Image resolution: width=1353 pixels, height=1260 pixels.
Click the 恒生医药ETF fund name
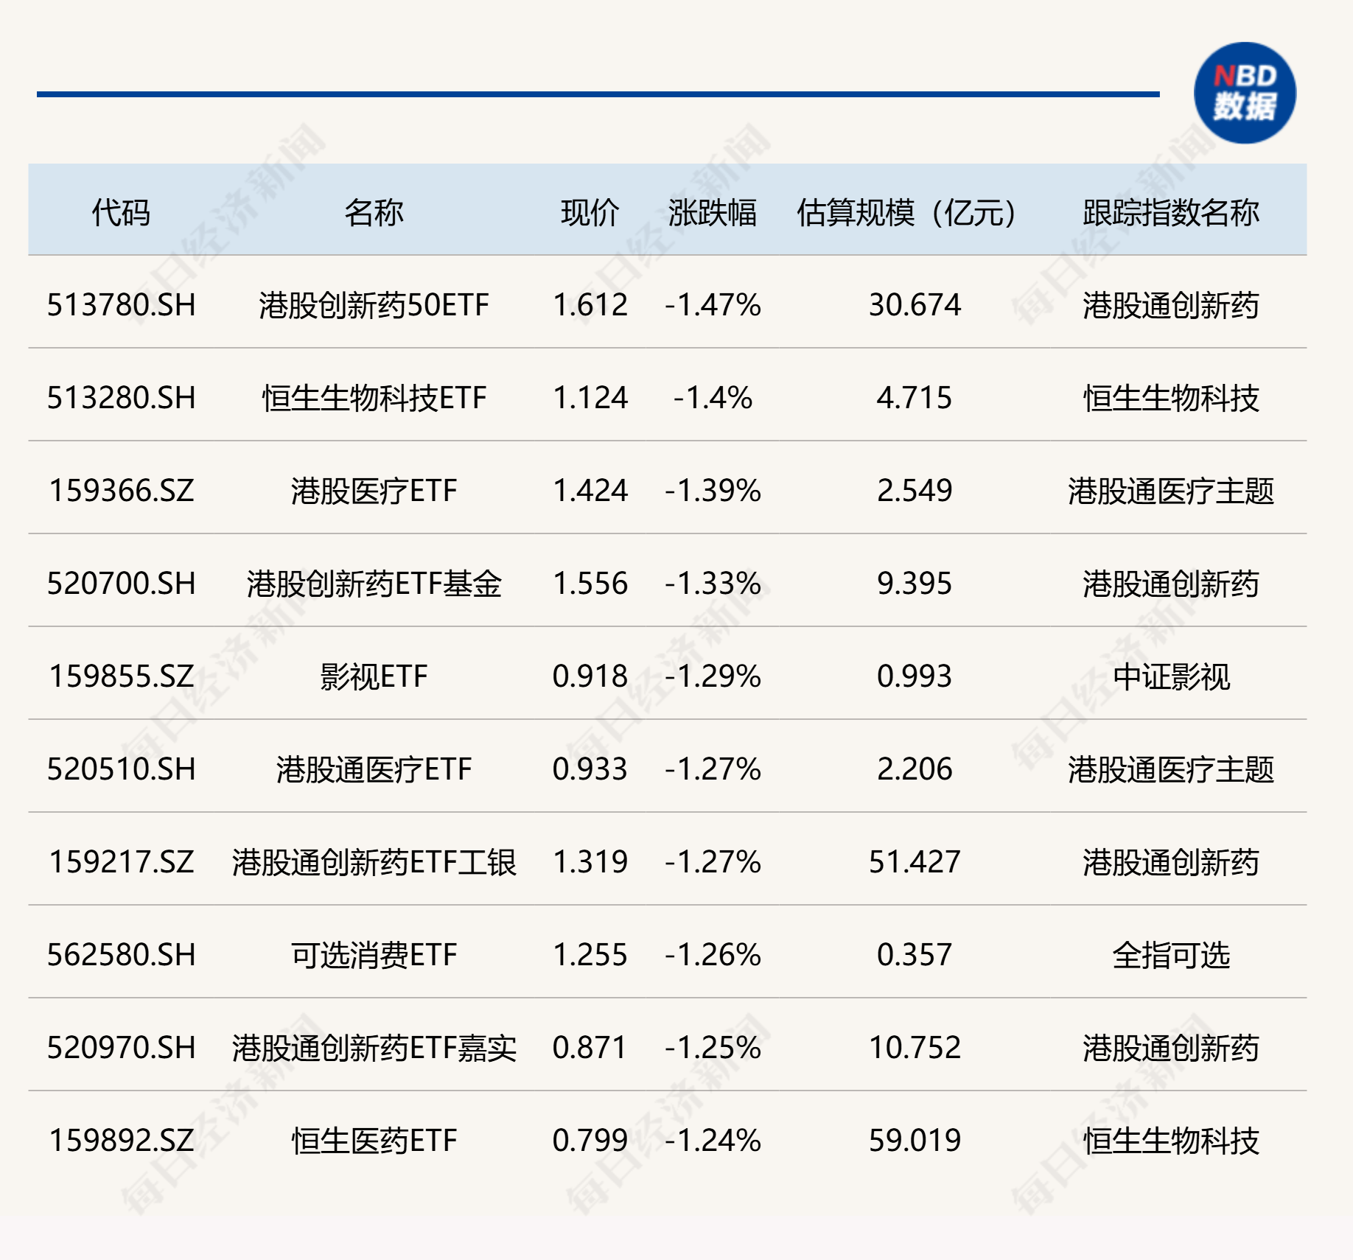pos(374,1141)
